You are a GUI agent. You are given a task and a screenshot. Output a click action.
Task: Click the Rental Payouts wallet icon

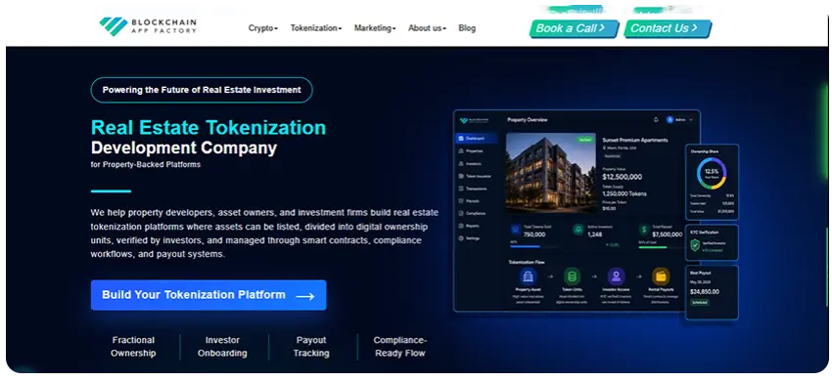pyautogui.click(x=661, y=276)
